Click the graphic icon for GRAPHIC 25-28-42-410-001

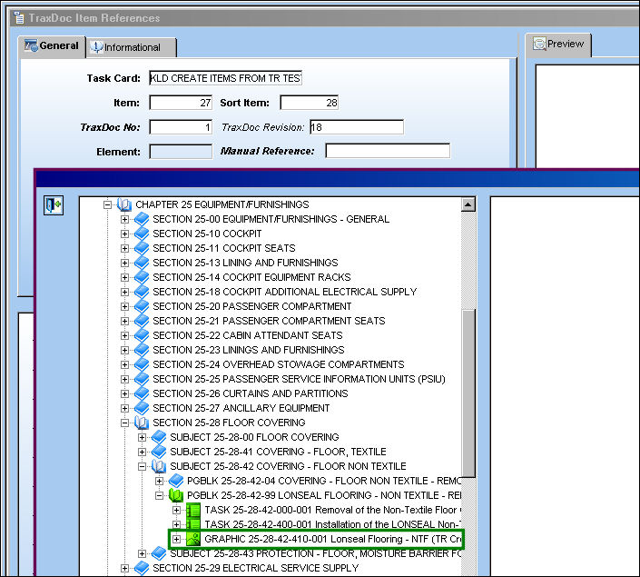pyautogui.click(x=193, y=539)
